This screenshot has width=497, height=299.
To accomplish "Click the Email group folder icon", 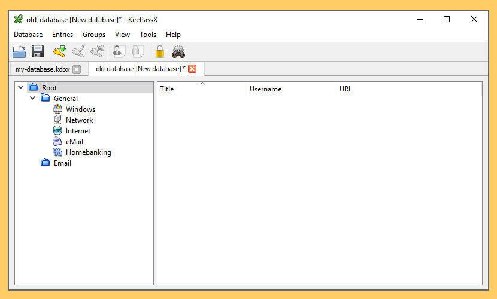I will 46,163.
